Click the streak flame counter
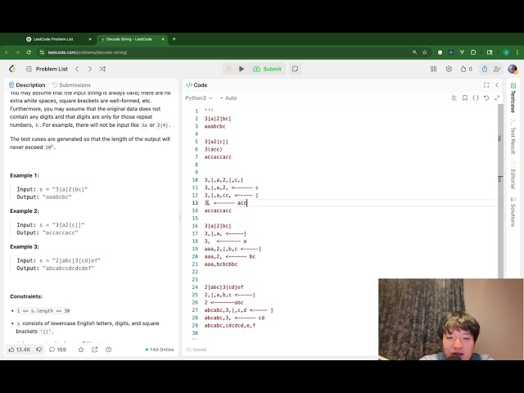The height and width of the screenshot is (393, 524). coord(466,69)
